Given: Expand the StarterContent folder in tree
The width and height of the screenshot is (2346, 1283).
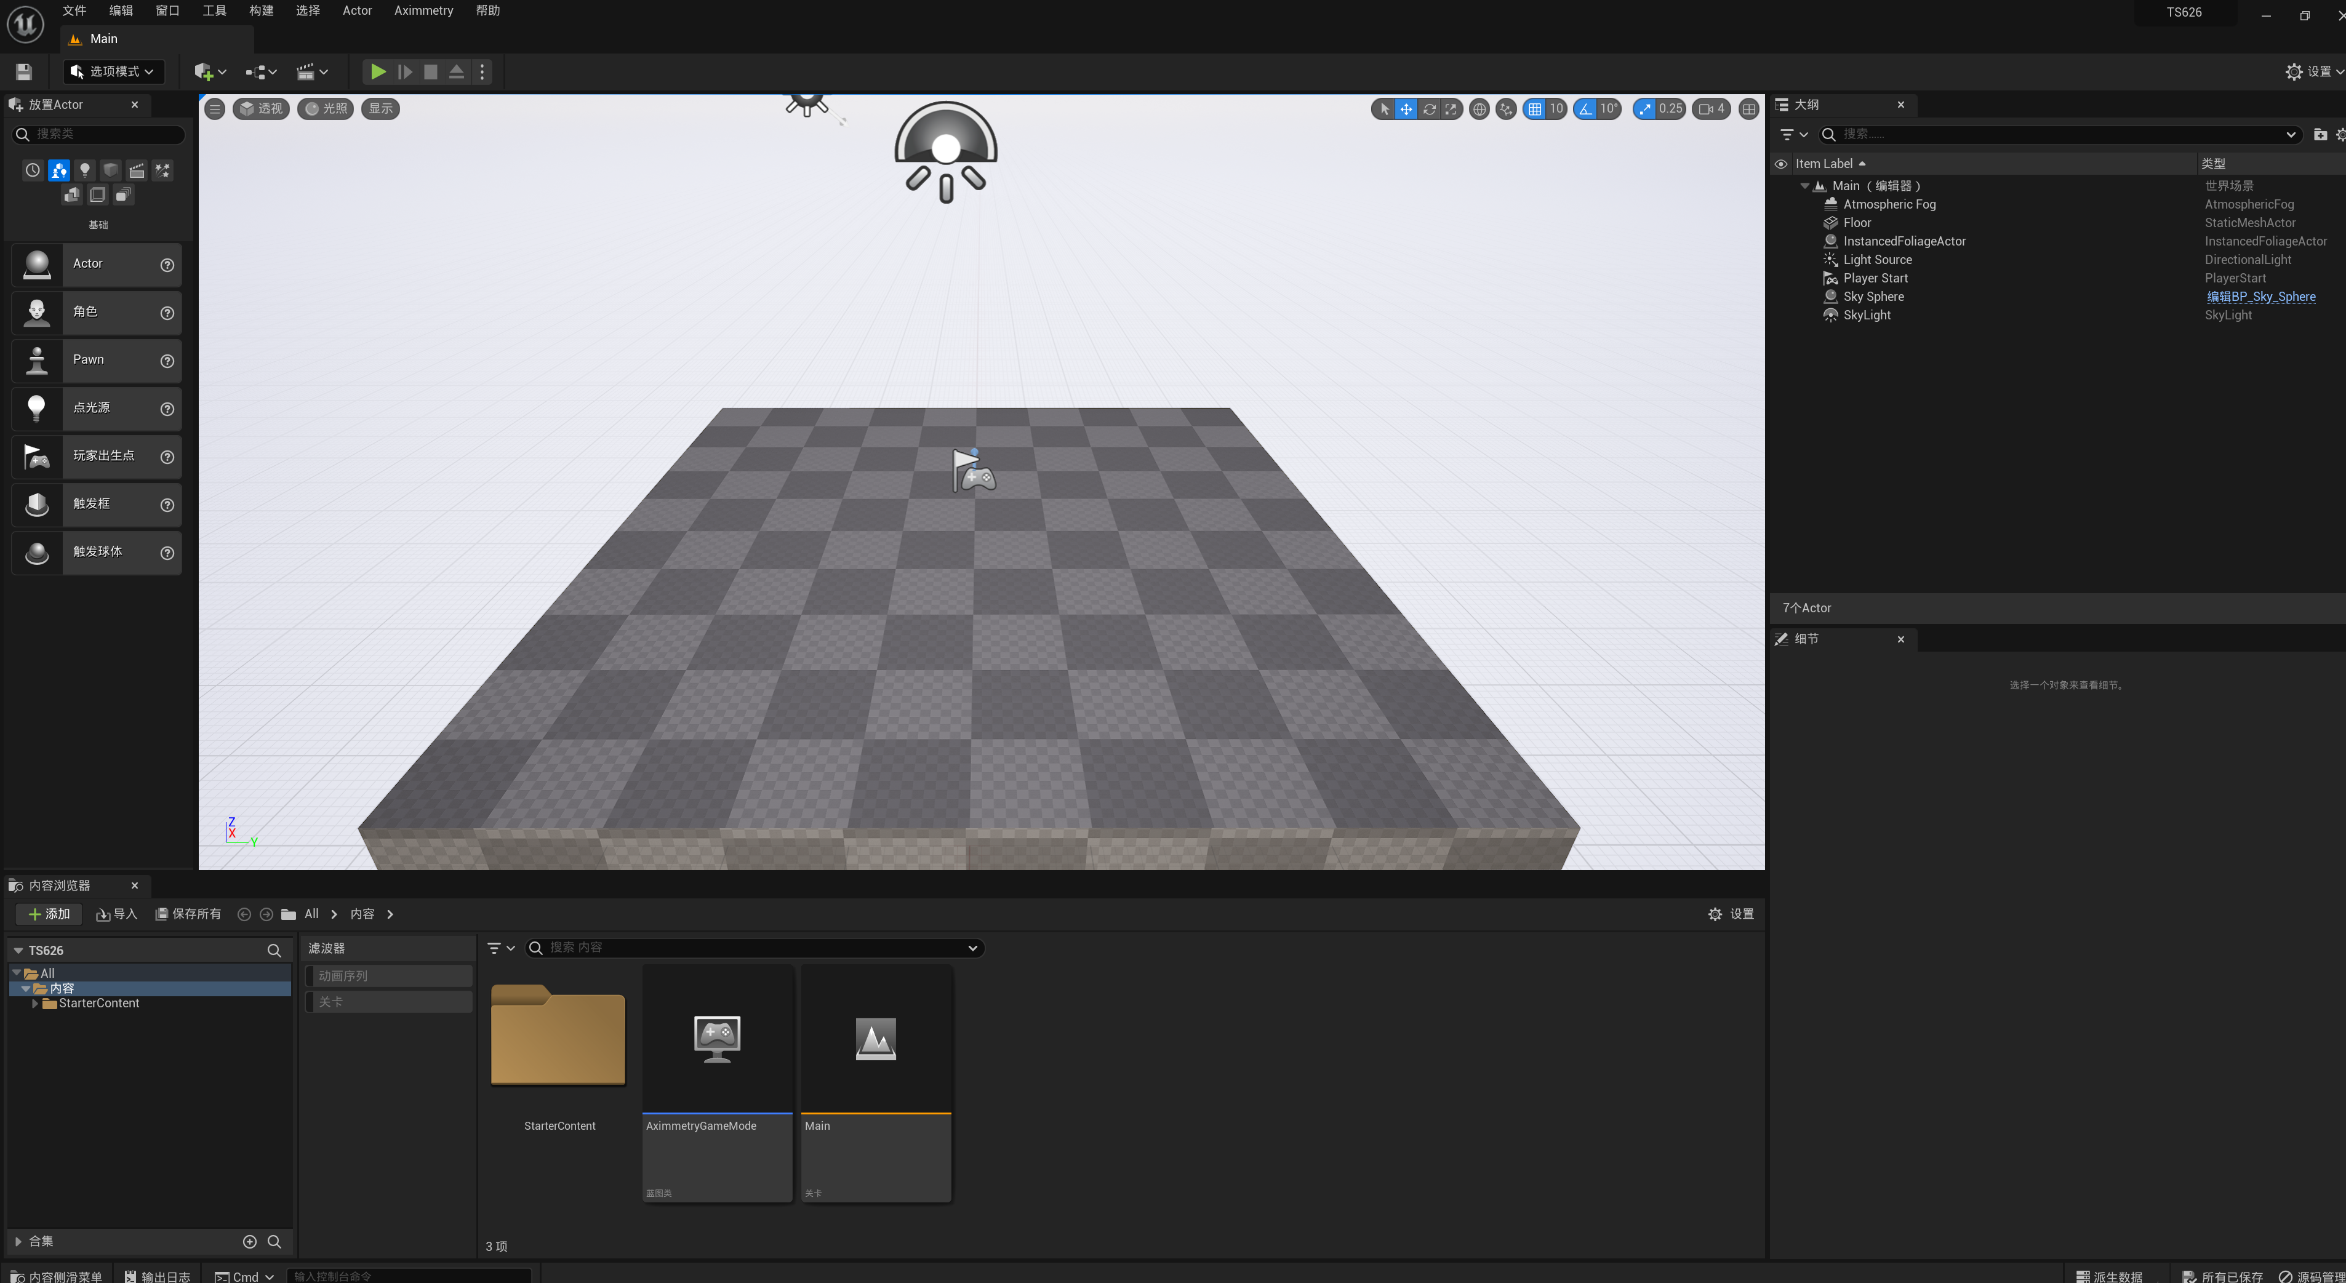Looking at the screenshot, I should click(34, 1004).
